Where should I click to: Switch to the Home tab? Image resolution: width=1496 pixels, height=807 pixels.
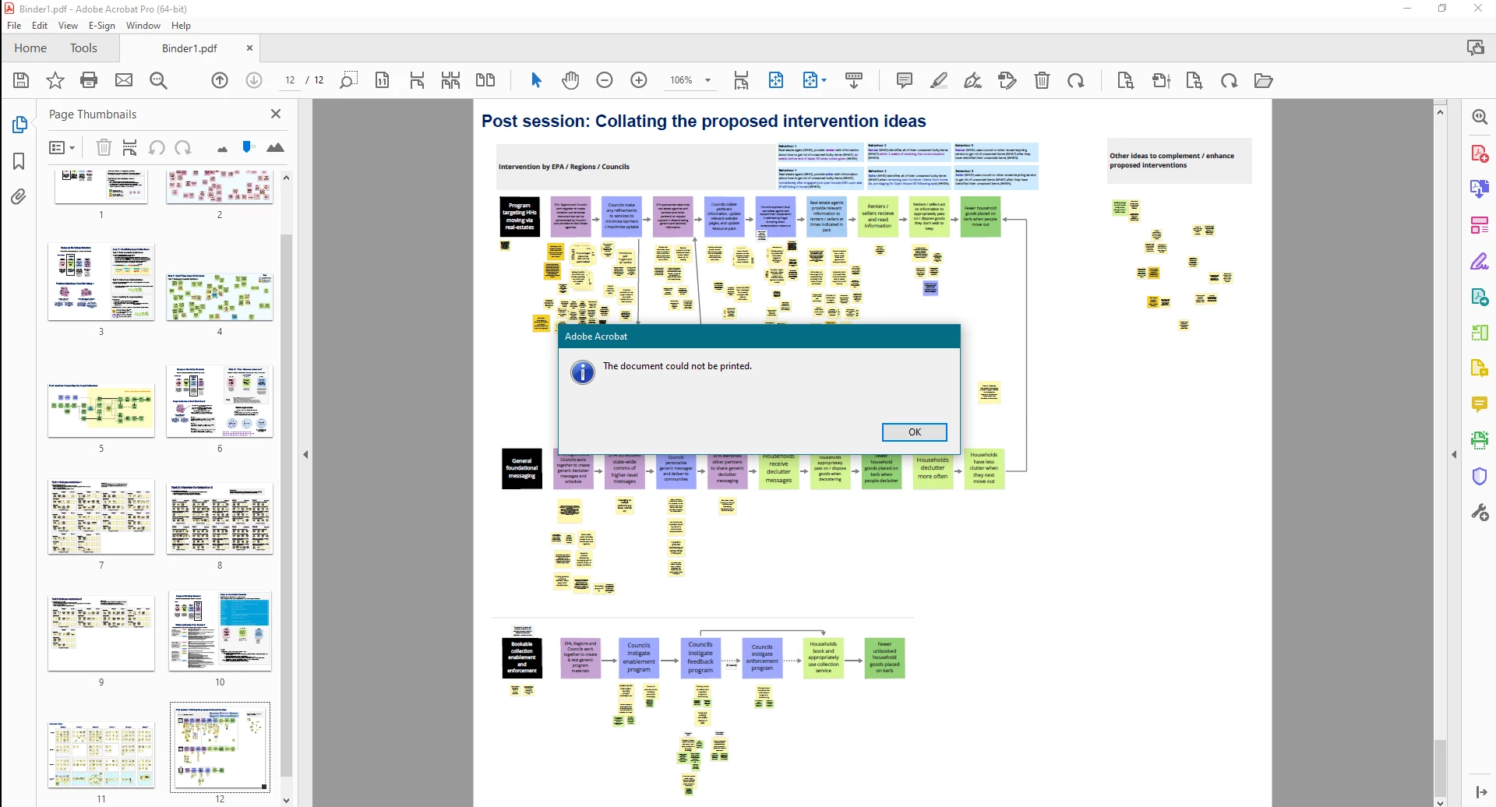click(30, 48)
